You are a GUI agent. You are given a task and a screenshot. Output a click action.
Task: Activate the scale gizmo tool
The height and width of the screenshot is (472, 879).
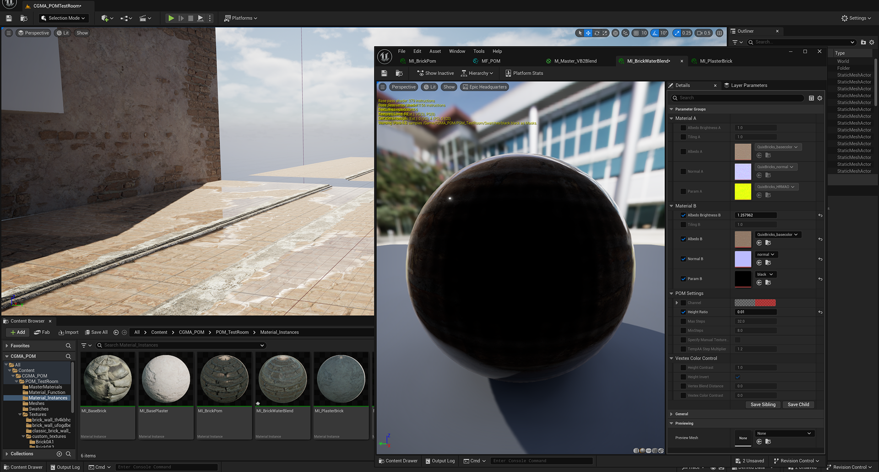(x=605, y=33)
